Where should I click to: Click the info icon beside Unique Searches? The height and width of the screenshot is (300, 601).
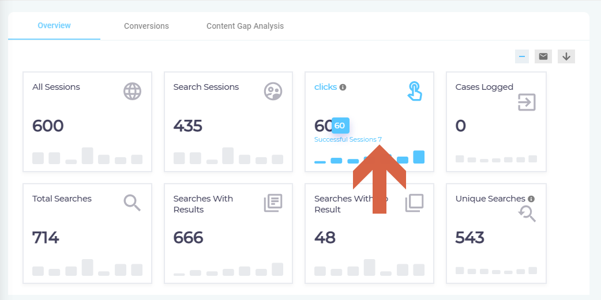tap(531, 199)
